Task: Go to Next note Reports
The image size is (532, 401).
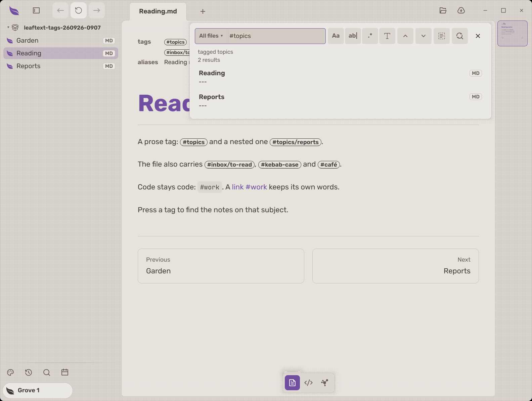Action: click(x=396, y=266)
